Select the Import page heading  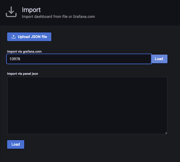(31, 10)
